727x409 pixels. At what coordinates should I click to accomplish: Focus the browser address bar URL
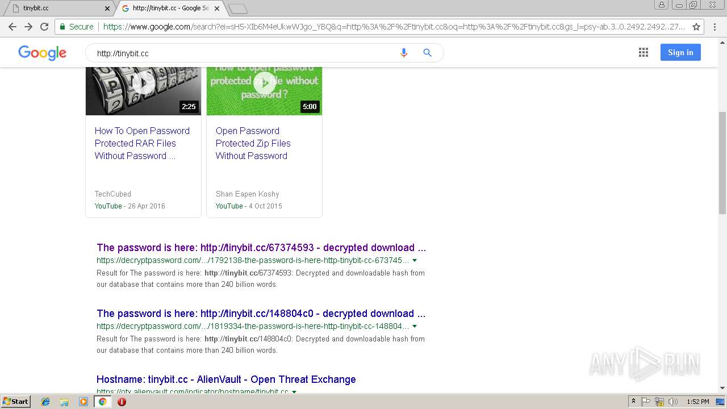(x=394, y=27)
